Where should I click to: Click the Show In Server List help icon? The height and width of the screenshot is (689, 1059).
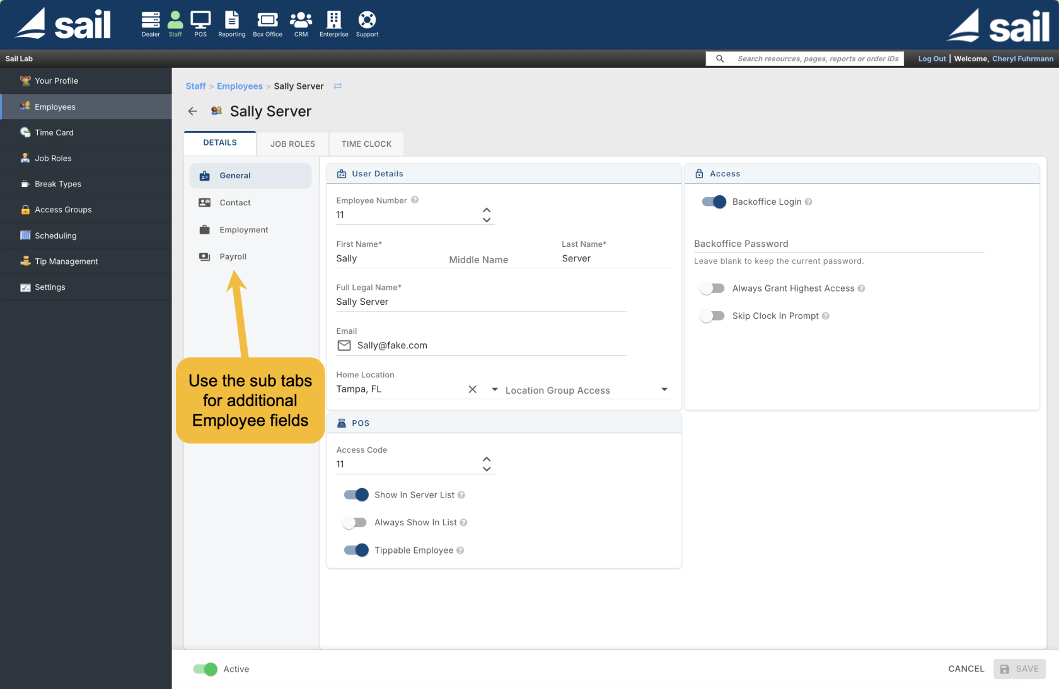pos(461,495)
